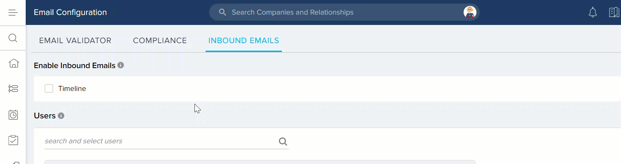Open the sidebar clipboard checkmark icon

coord(13,140)
